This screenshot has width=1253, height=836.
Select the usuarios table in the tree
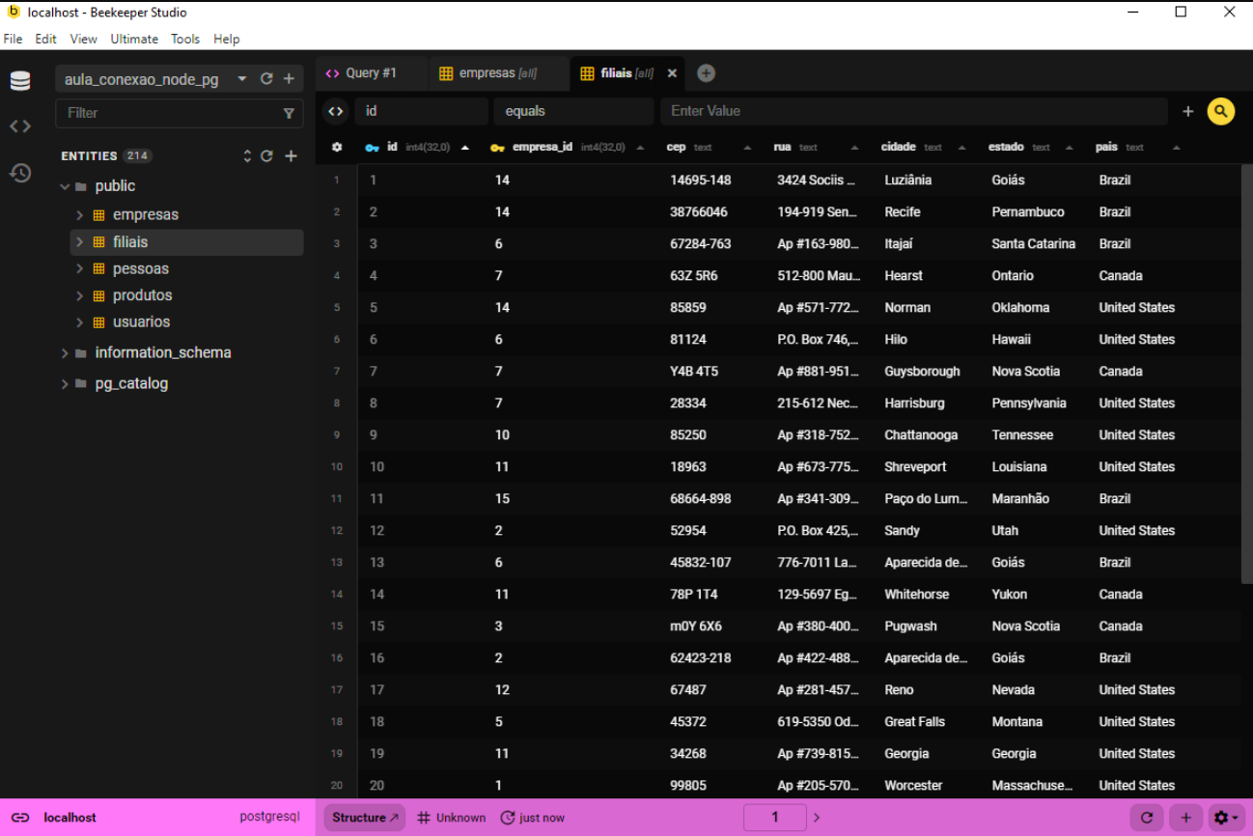click(141, 322)
